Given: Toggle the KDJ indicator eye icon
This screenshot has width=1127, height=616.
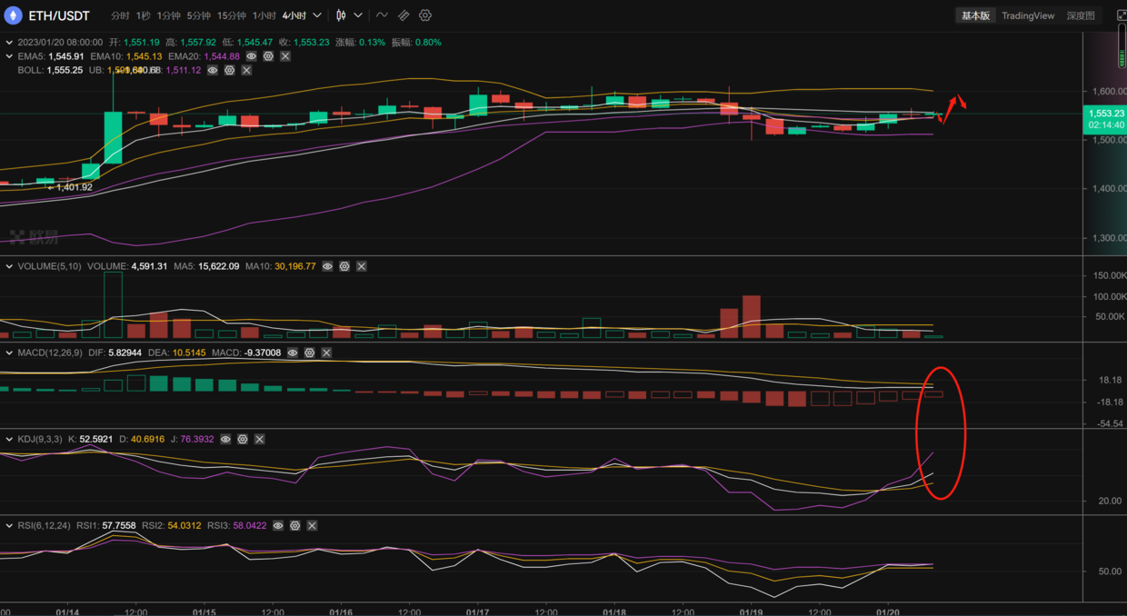Looking at the screenshot, I should [x=225, y=439].
